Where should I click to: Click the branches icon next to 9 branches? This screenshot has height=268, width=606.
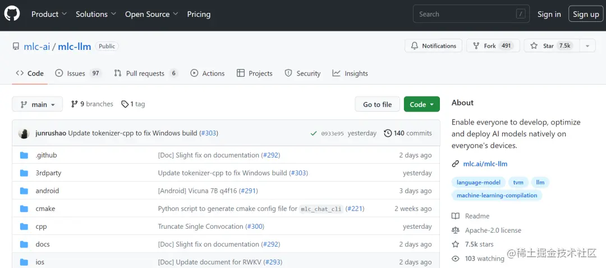pyautogui.click(x=74, y=104)
